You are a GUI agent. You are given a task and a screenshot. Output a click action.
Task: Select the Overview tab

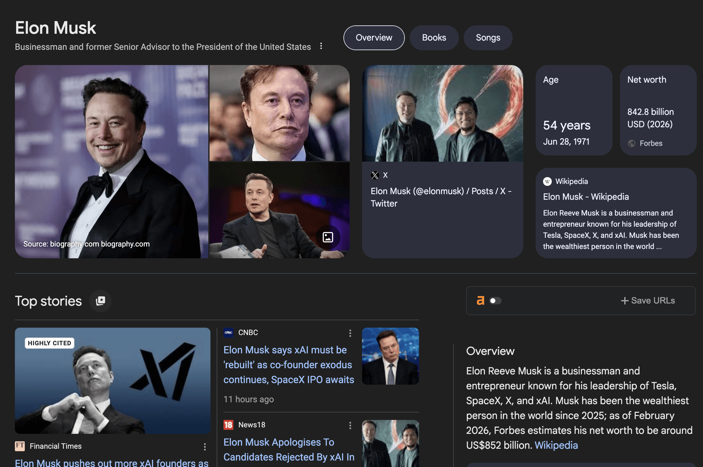point(374,38)
